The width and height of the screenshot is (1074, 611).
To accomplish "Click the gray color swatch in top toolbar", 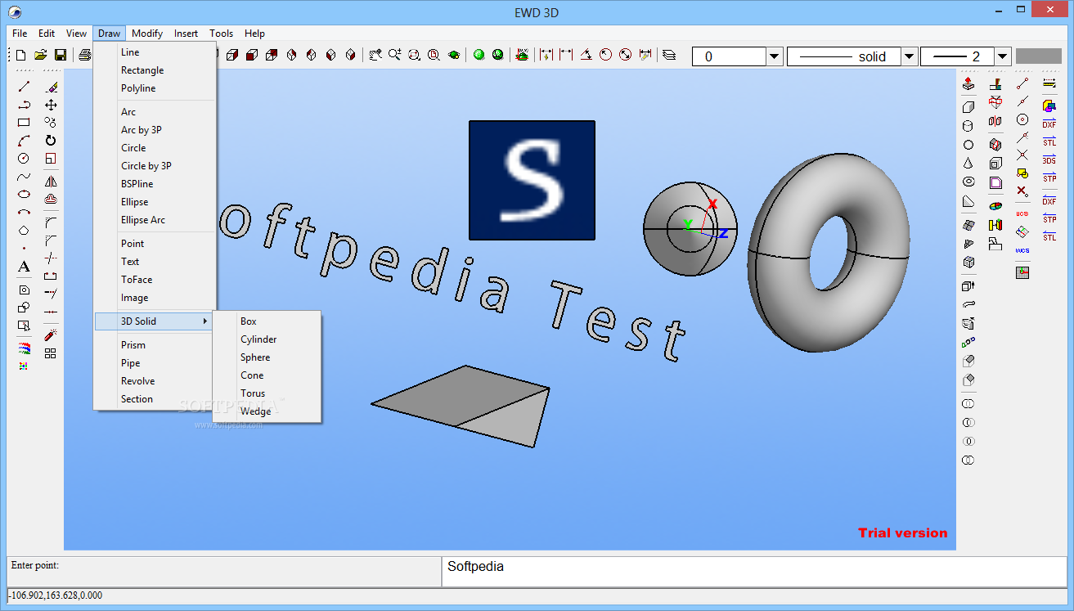I will tap(1038, 56).
